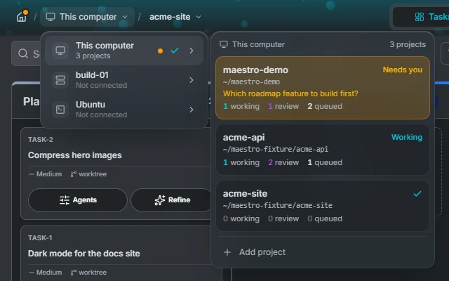Viewport: 449px width, 281px height.
Task: Expand the build-01 row chevron
Action: 192,80
